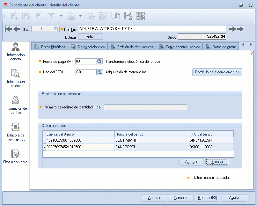Switch to Comprobantes fiscales tab
257x206 pixels.
point(179,47)
